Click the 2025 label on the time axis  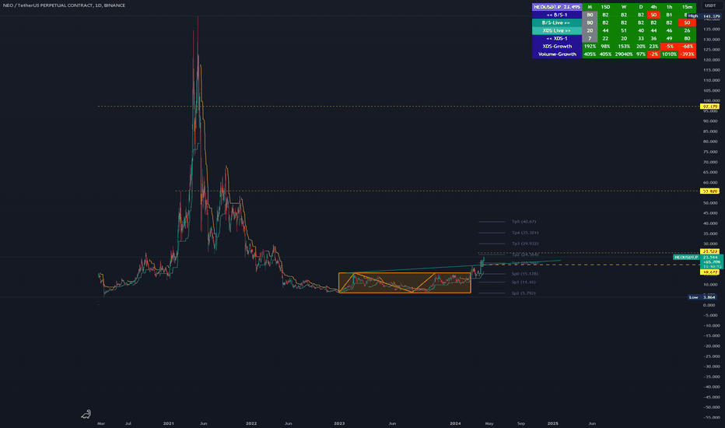(552, 423)
